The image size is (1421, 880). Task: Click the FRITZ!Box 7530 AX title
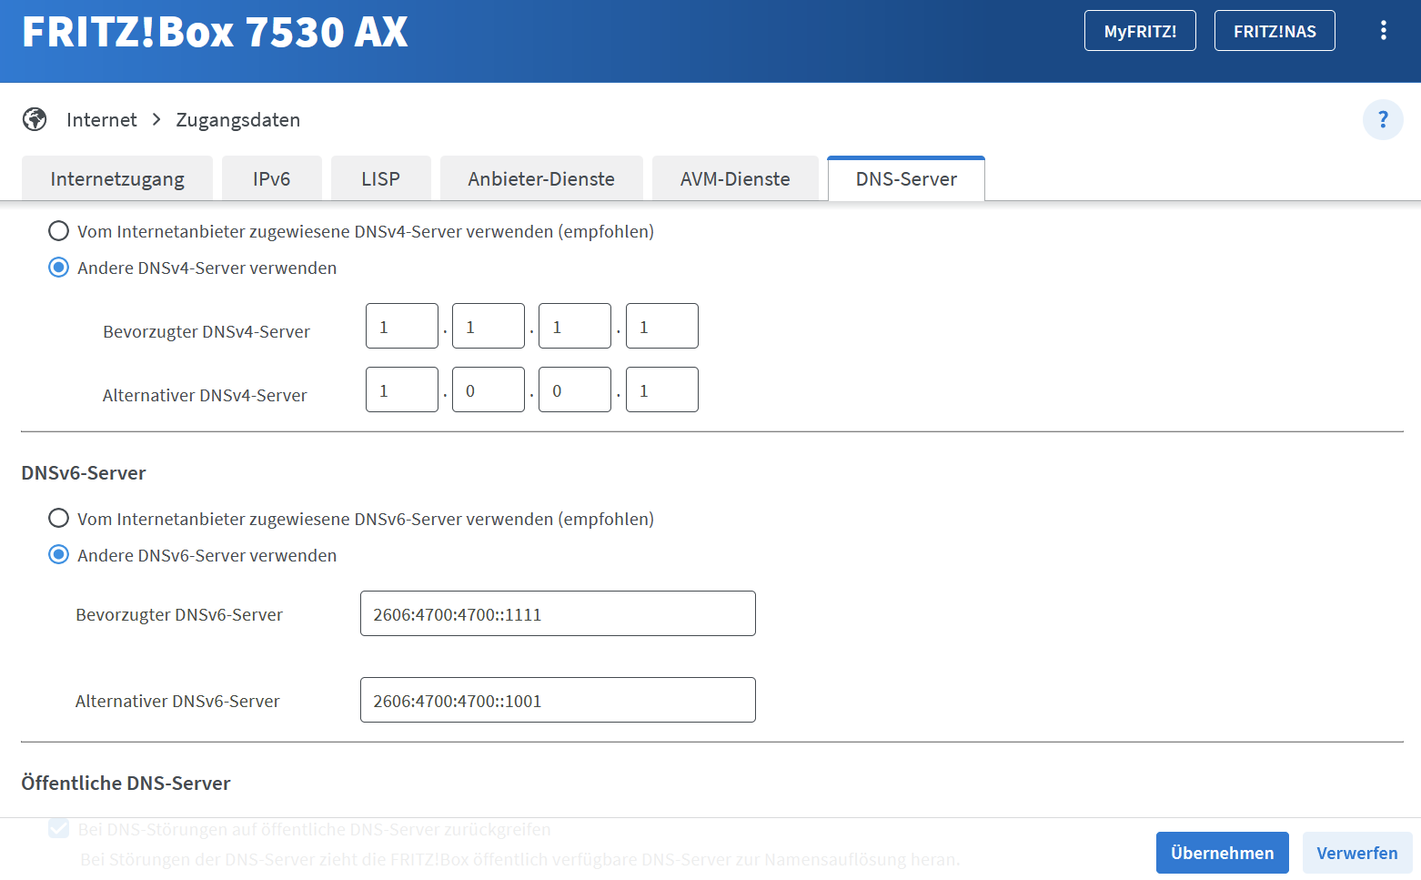click(x=215, y=32)
